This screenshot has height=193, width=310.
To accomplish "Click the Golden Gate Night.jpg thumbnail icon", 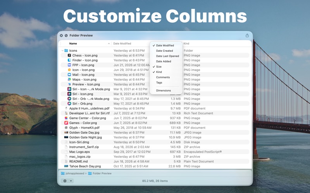I will (66, 137).
